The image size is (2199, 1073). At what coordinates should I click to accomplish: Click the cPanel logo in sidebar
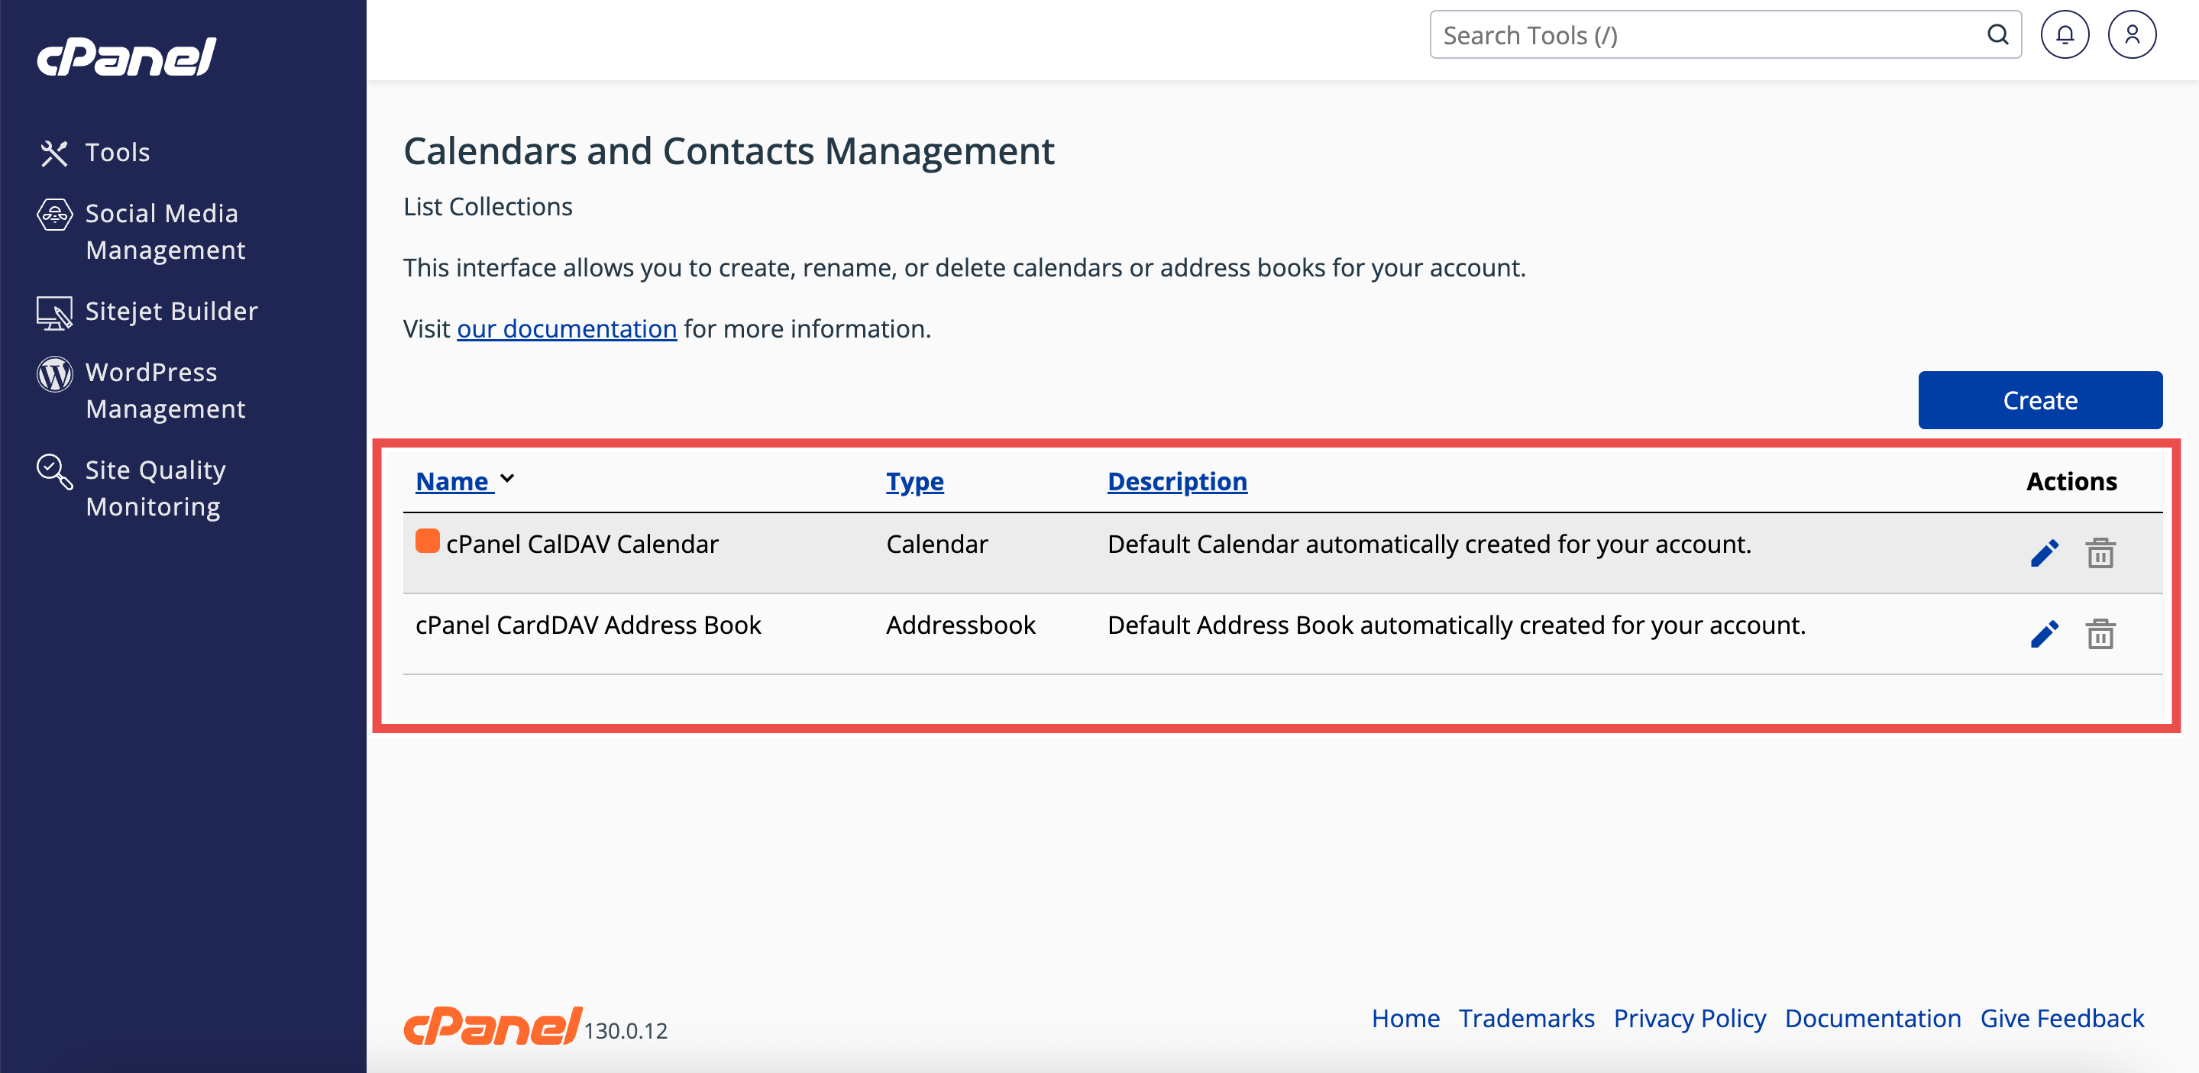point(126,57)
